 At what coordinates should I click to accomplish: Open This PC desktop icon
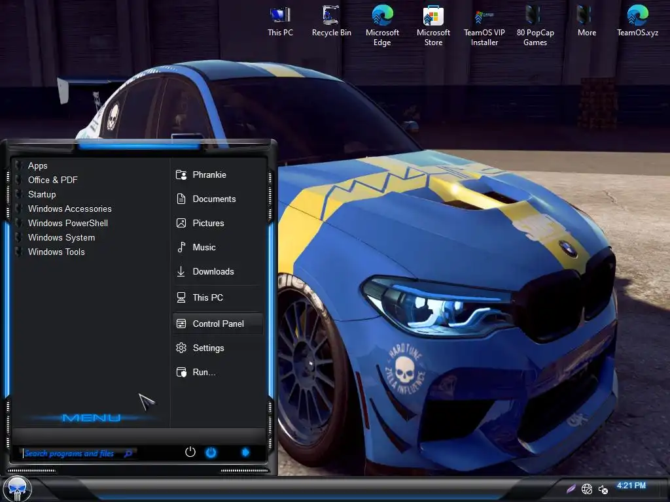pyautogui.click(x=280, y=21)
